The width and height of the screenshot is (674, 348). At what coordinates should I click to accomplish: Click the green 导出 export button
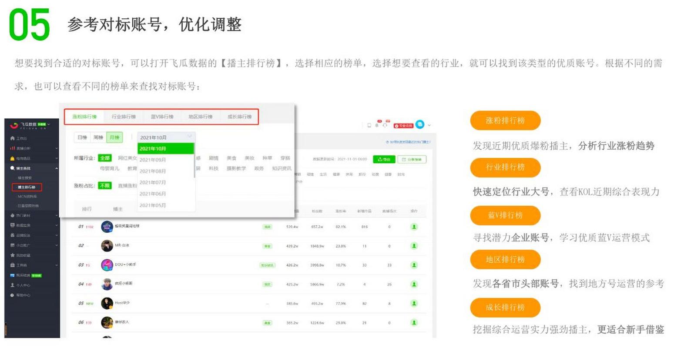(x=383, y=159)
